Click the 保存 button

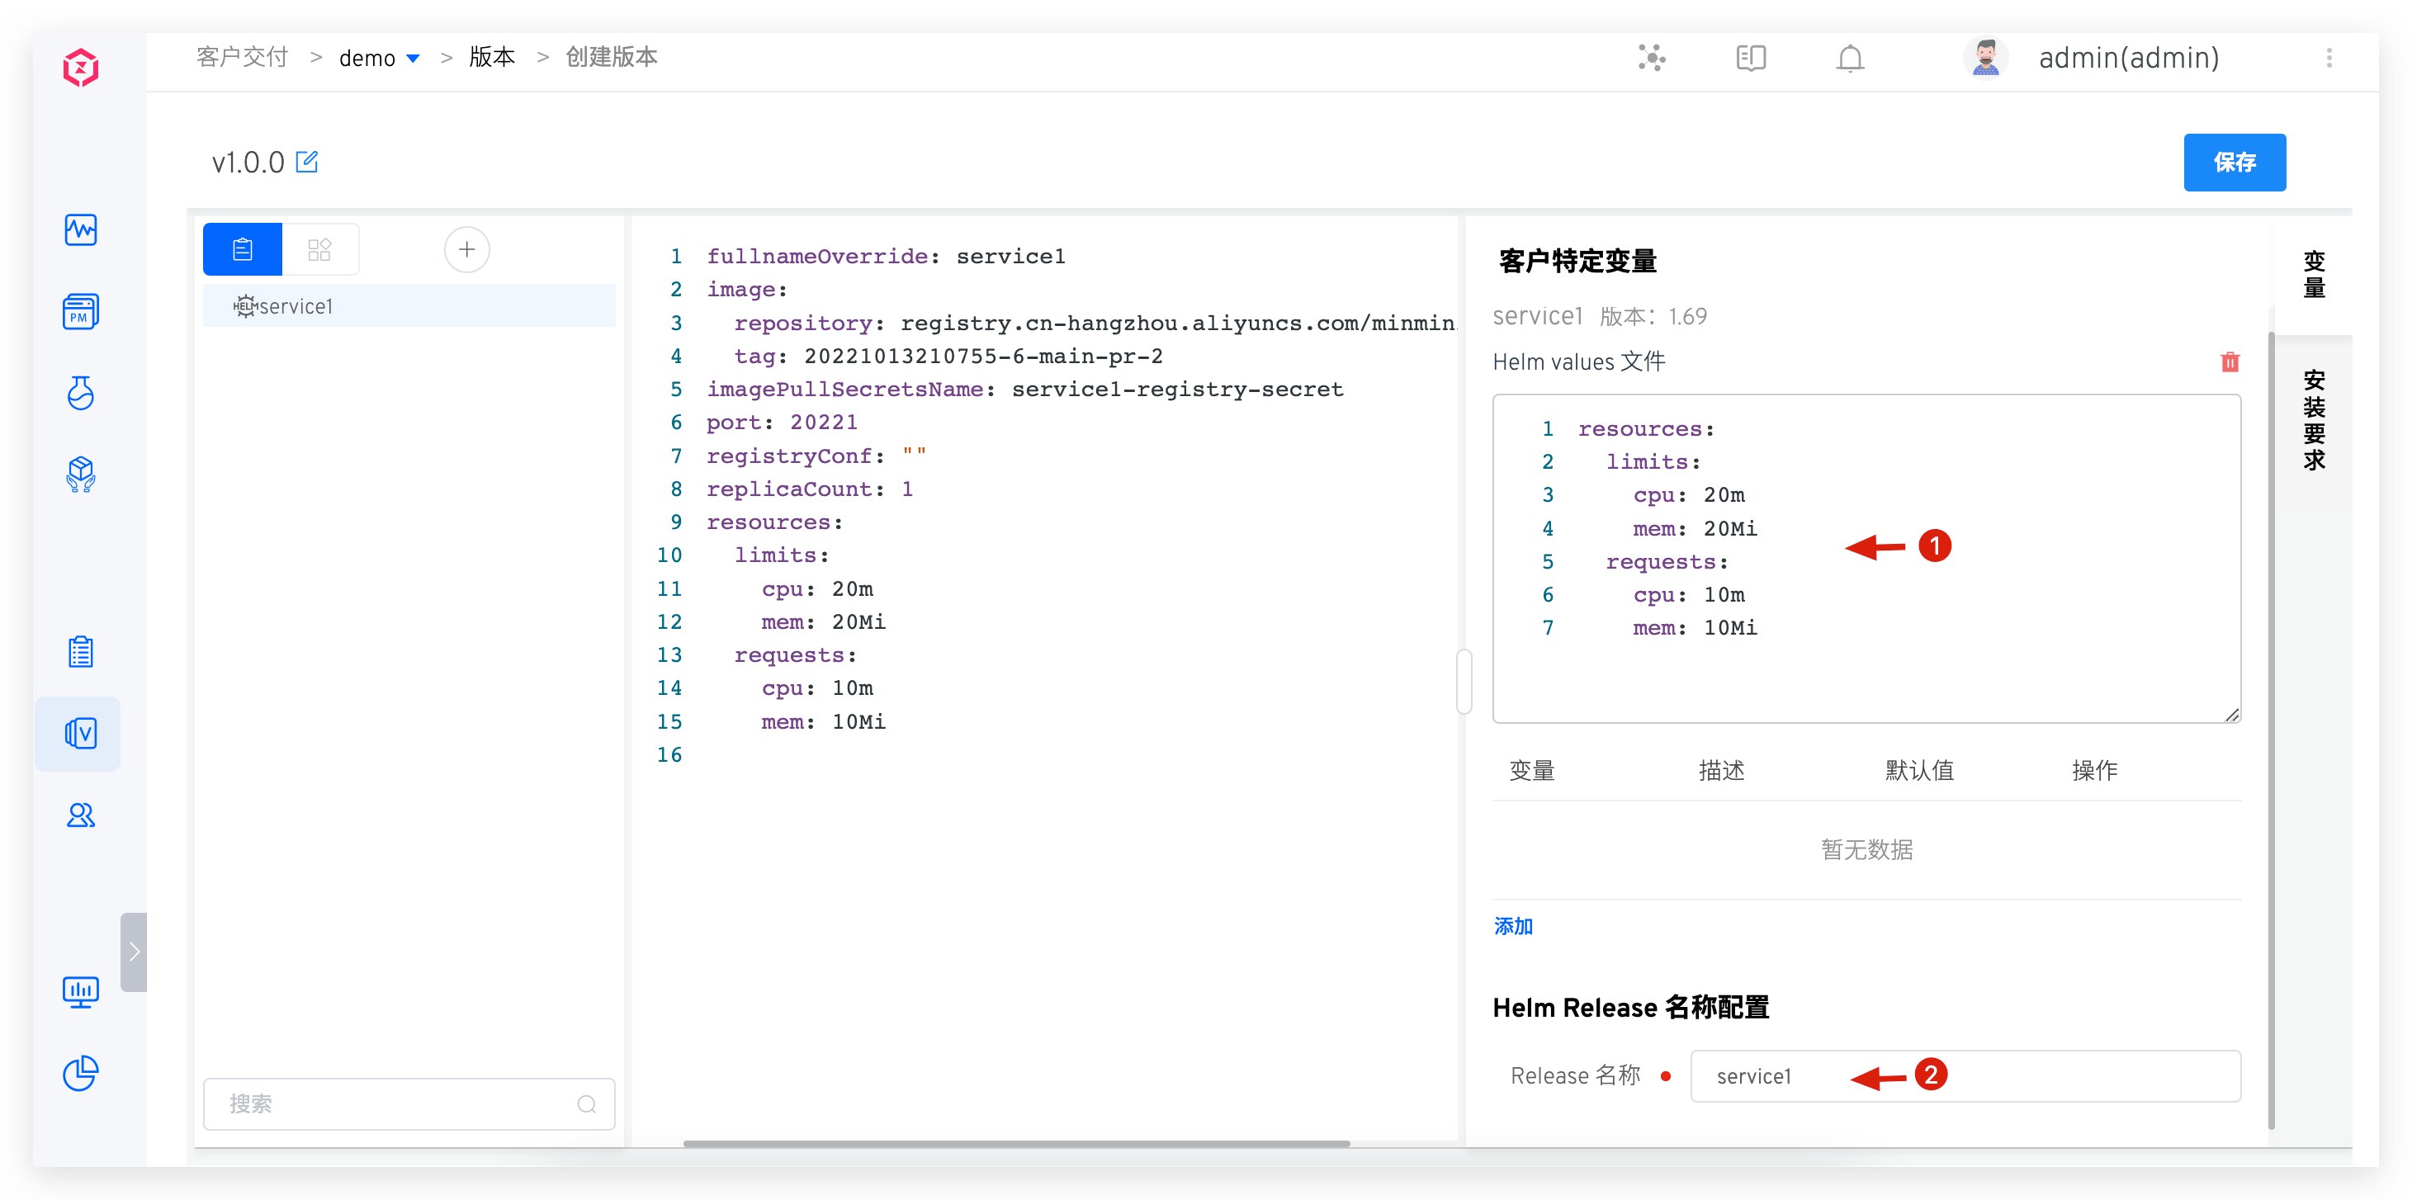[2234, 162]
